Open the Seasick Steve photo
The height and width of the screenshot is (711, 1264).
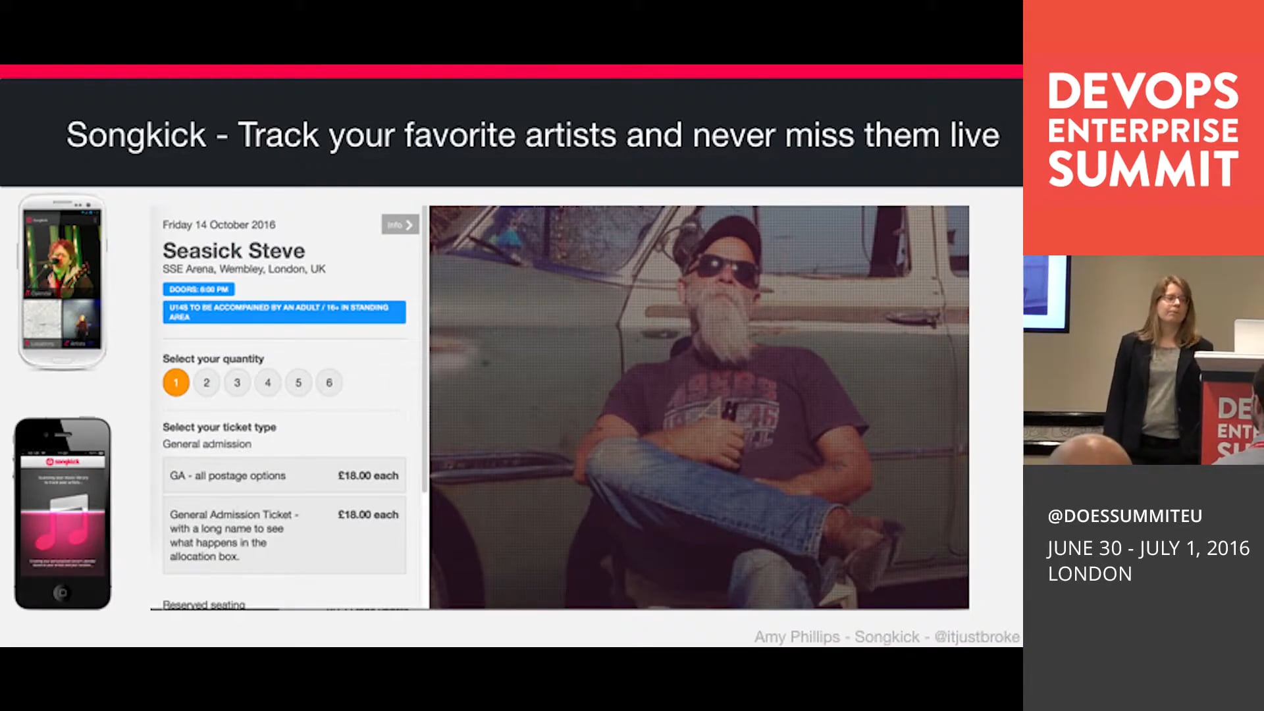(x=699, y=407)
